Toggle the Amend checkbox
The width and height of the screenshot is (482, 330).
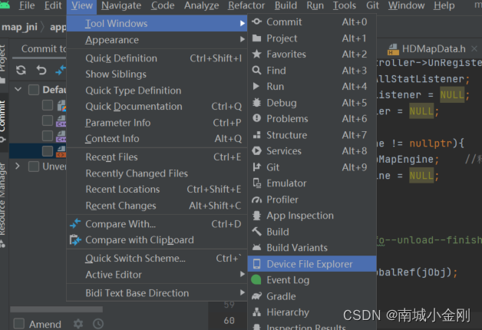(x=19, y=324)
